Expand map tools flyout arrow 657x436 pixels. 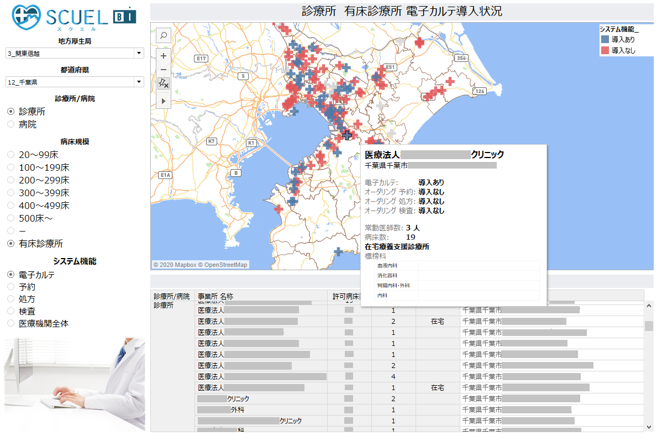[x=164, y=101]
